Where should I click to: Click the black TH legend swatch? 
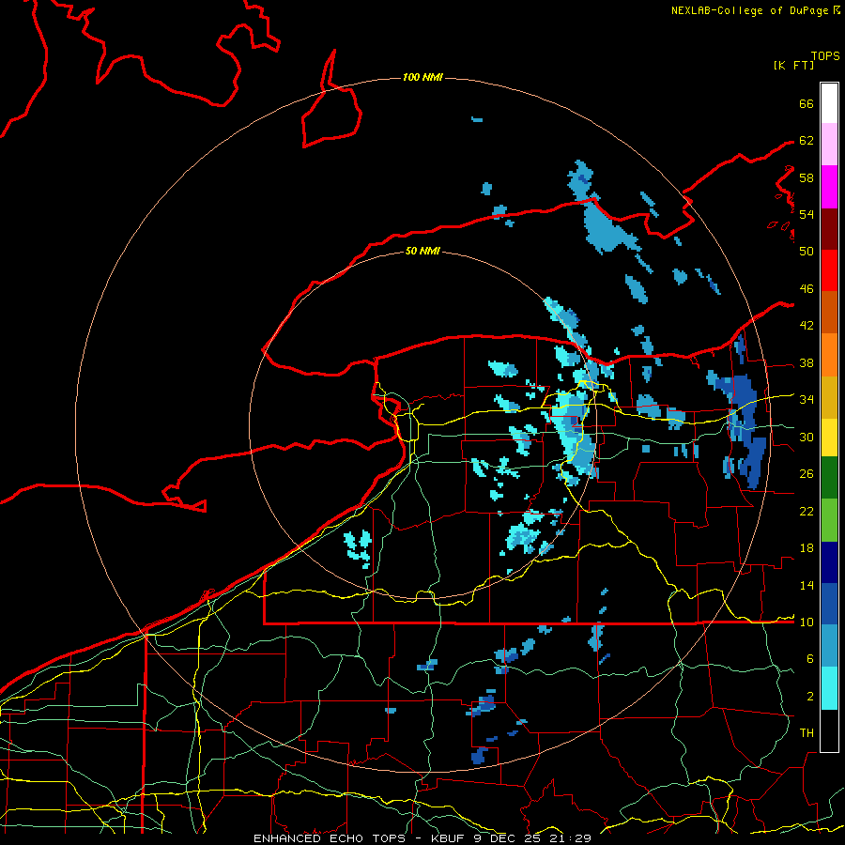point(829,730)
